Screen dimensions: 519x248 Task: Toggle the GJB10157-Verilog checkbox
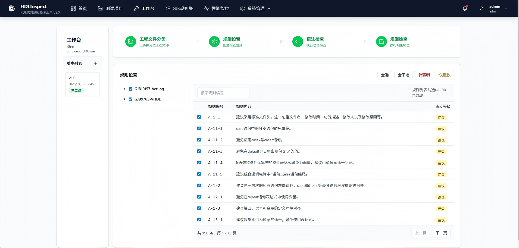[x=130, y=89]
